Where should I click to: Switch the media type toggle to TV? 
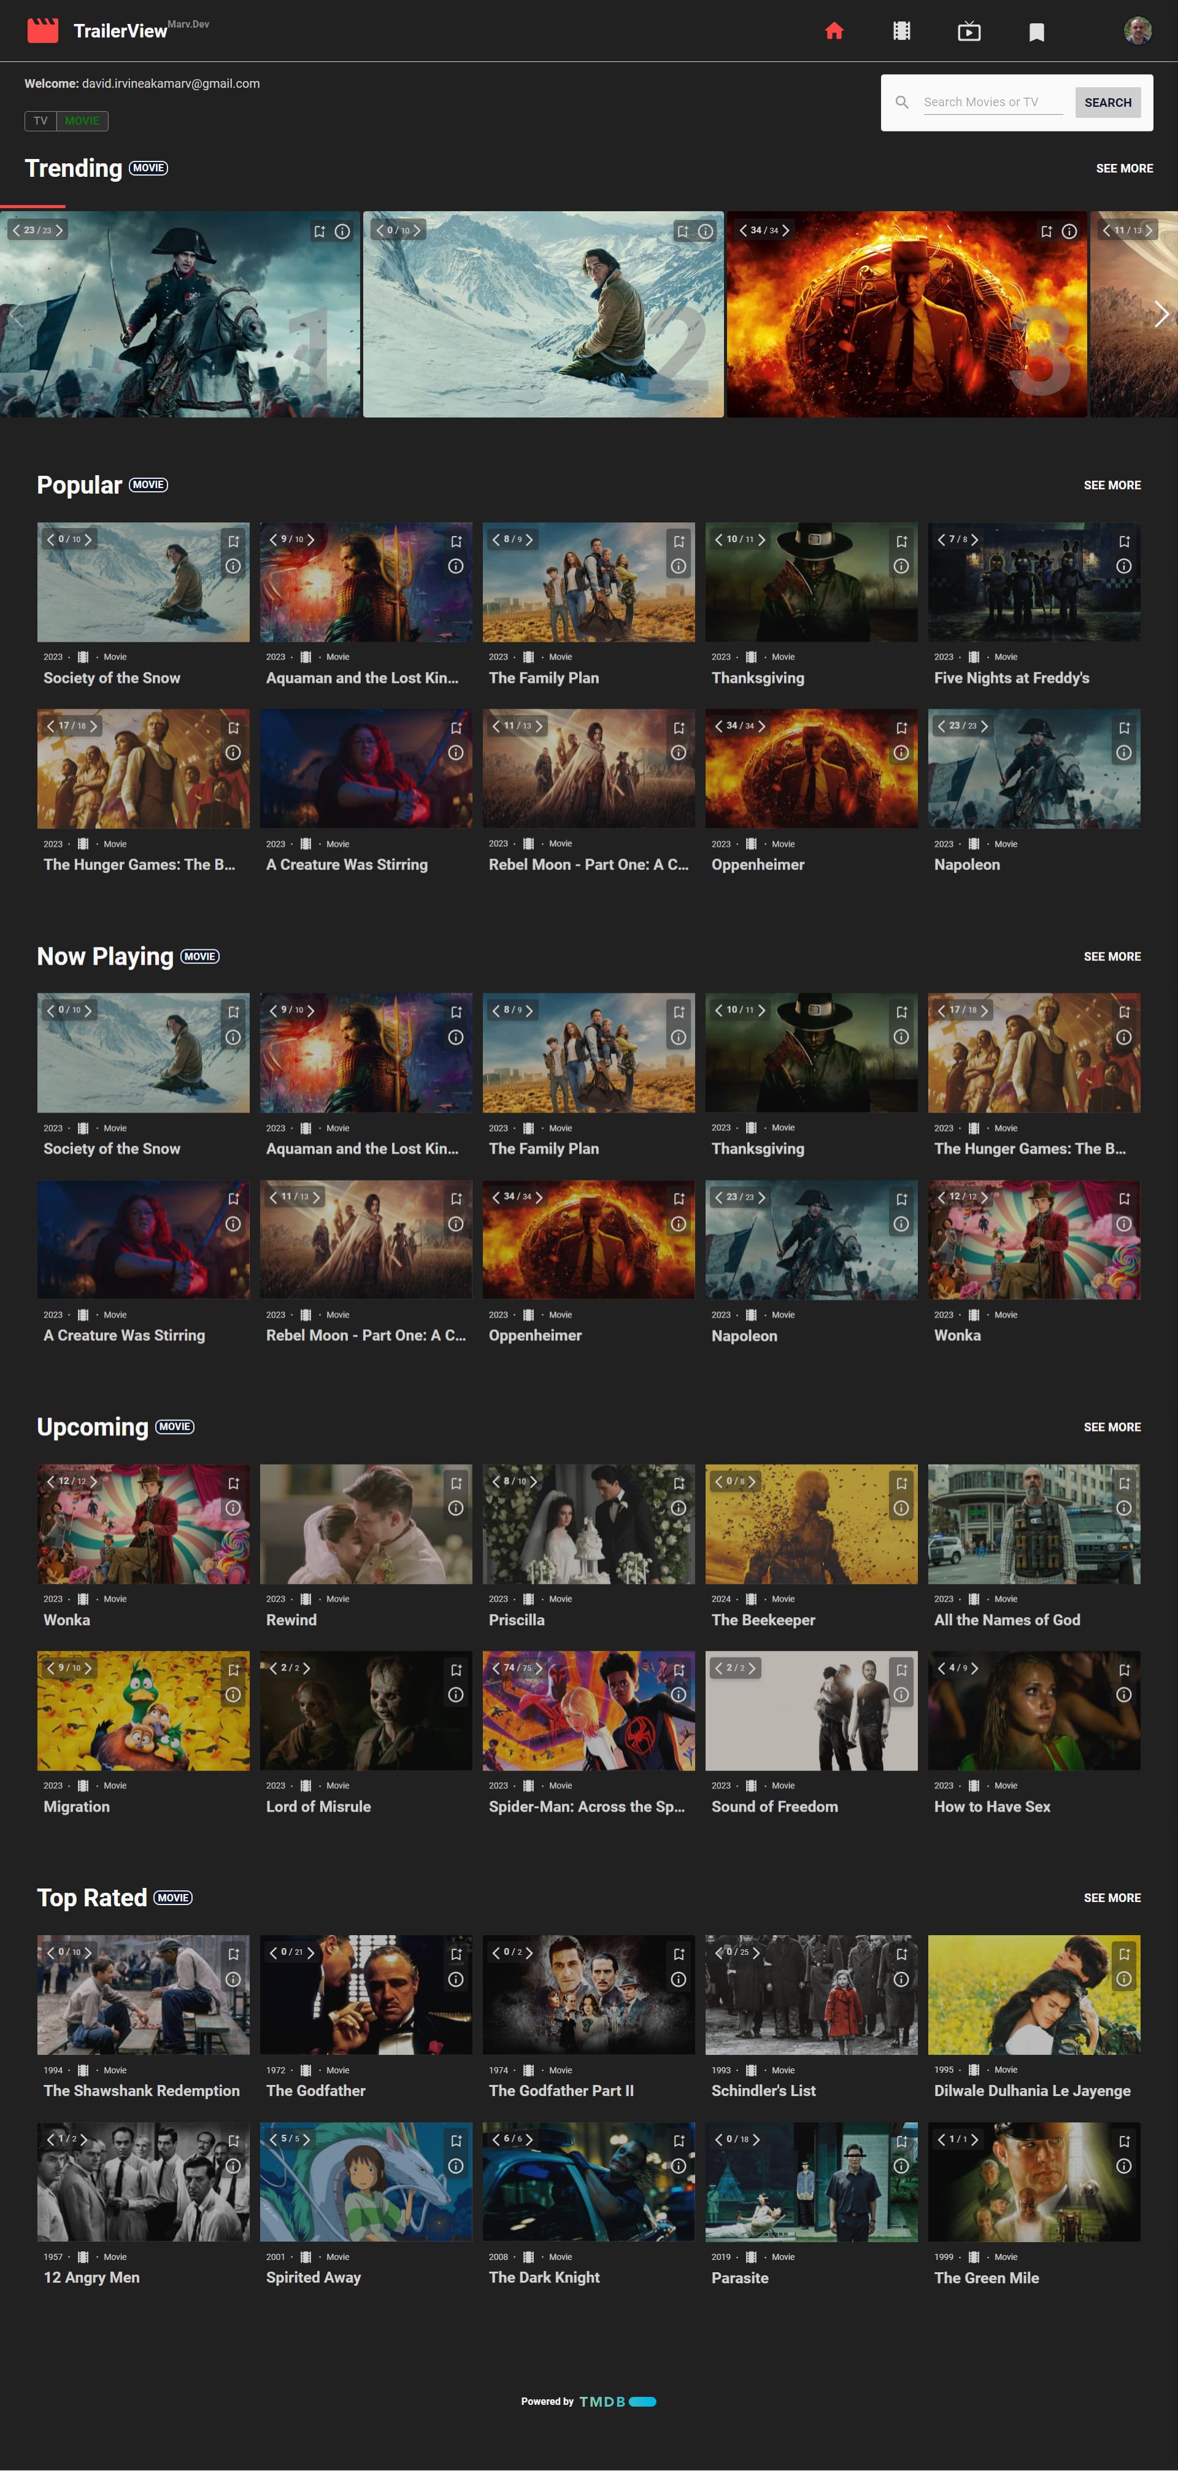tap(40, 121)
